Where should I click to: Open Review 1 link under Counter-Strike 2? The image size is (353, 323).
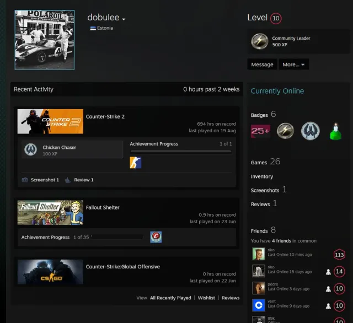pos(83,180)
